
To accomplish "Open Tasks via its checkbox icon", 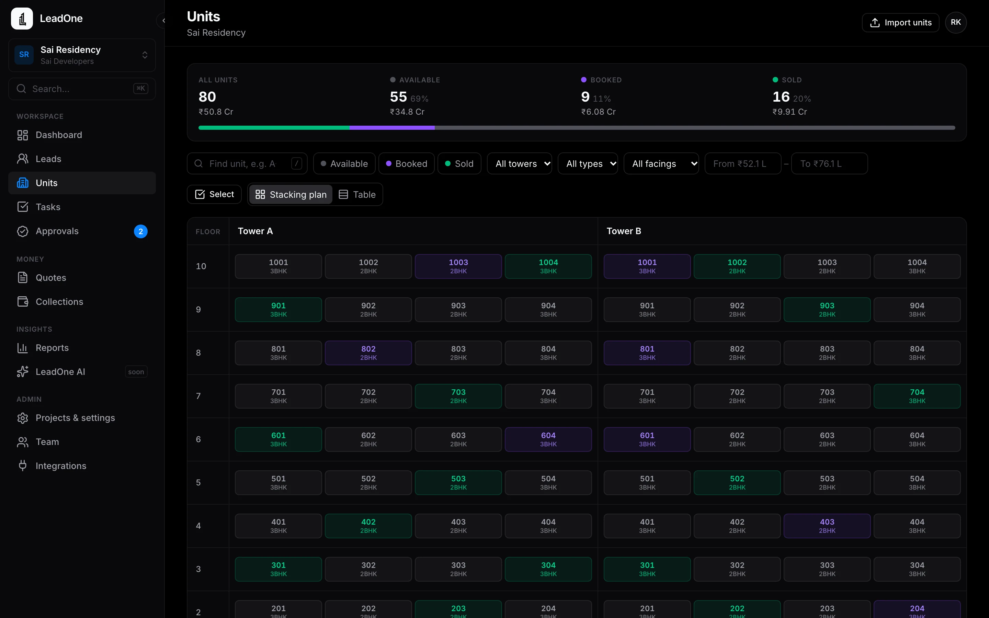I will tap(23, 207).
